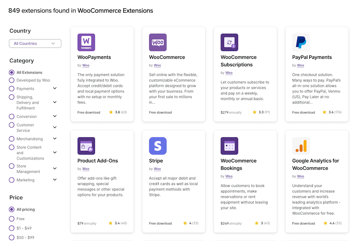Expand Store Content and Customizations chevron

(55, 152)
